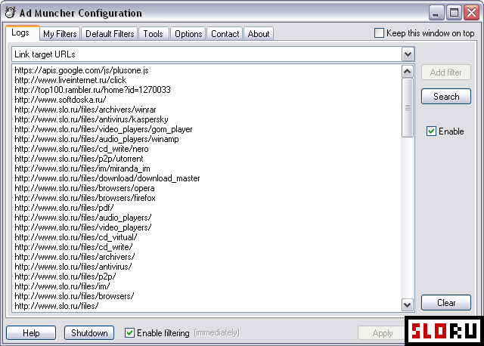Close the Ad Muncher Configuration window
Image resolution: width=484 pixels, height=346 pixels.
click(x=472, y=13)
